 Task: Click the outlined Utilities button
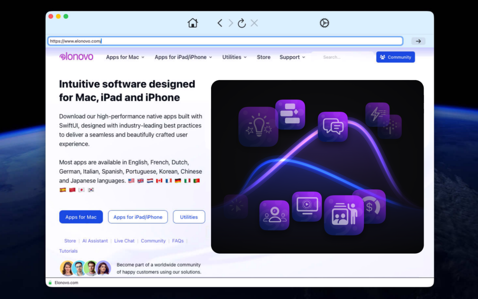pos(189,217)
